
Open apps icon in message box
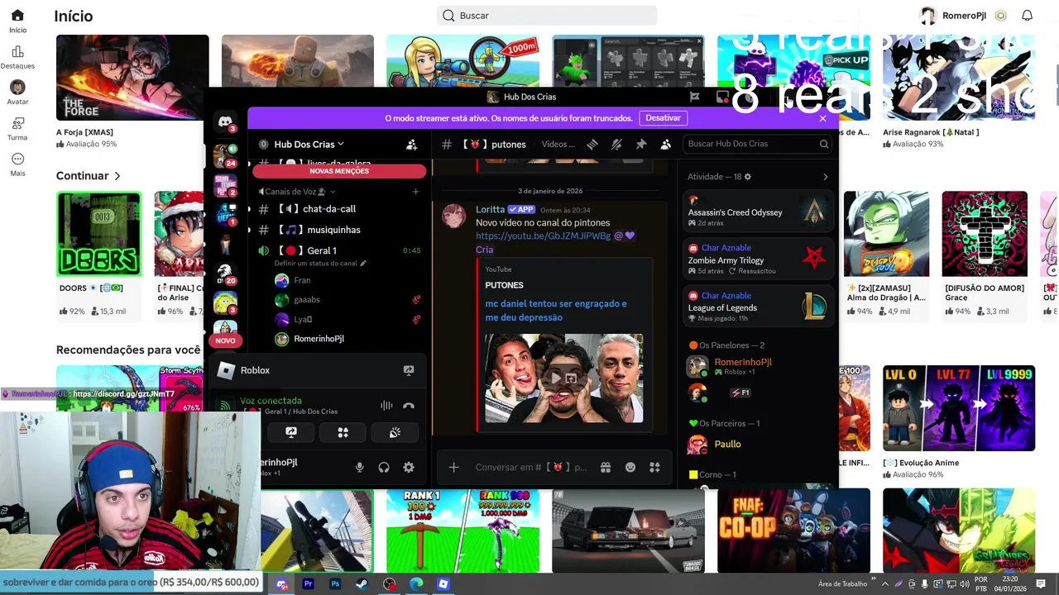click(655, 467)
